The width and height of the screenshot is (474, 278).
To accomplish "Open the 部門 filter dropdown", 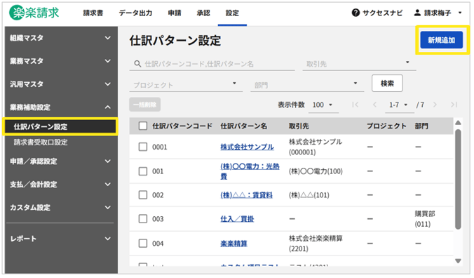I will coord(307,85).
